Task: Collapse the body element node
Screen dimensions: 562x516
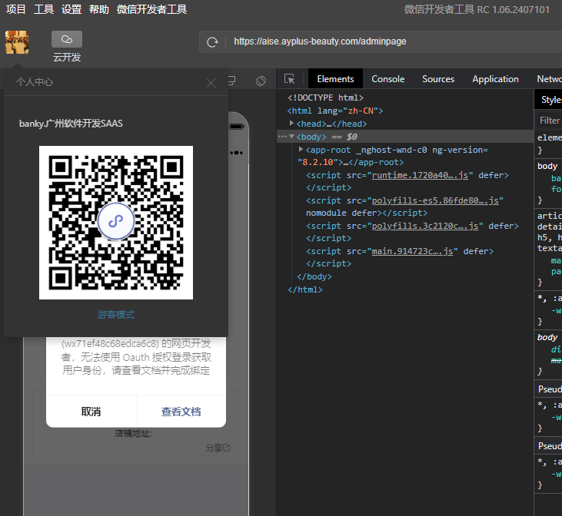Action: click(291, 137)
